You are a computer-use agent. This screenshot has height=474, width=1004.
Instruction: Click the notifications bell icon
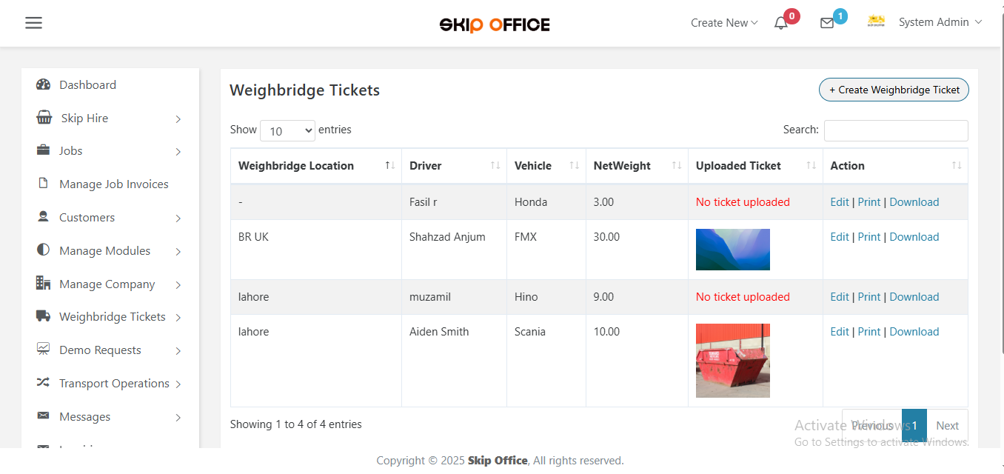(780, 23)
